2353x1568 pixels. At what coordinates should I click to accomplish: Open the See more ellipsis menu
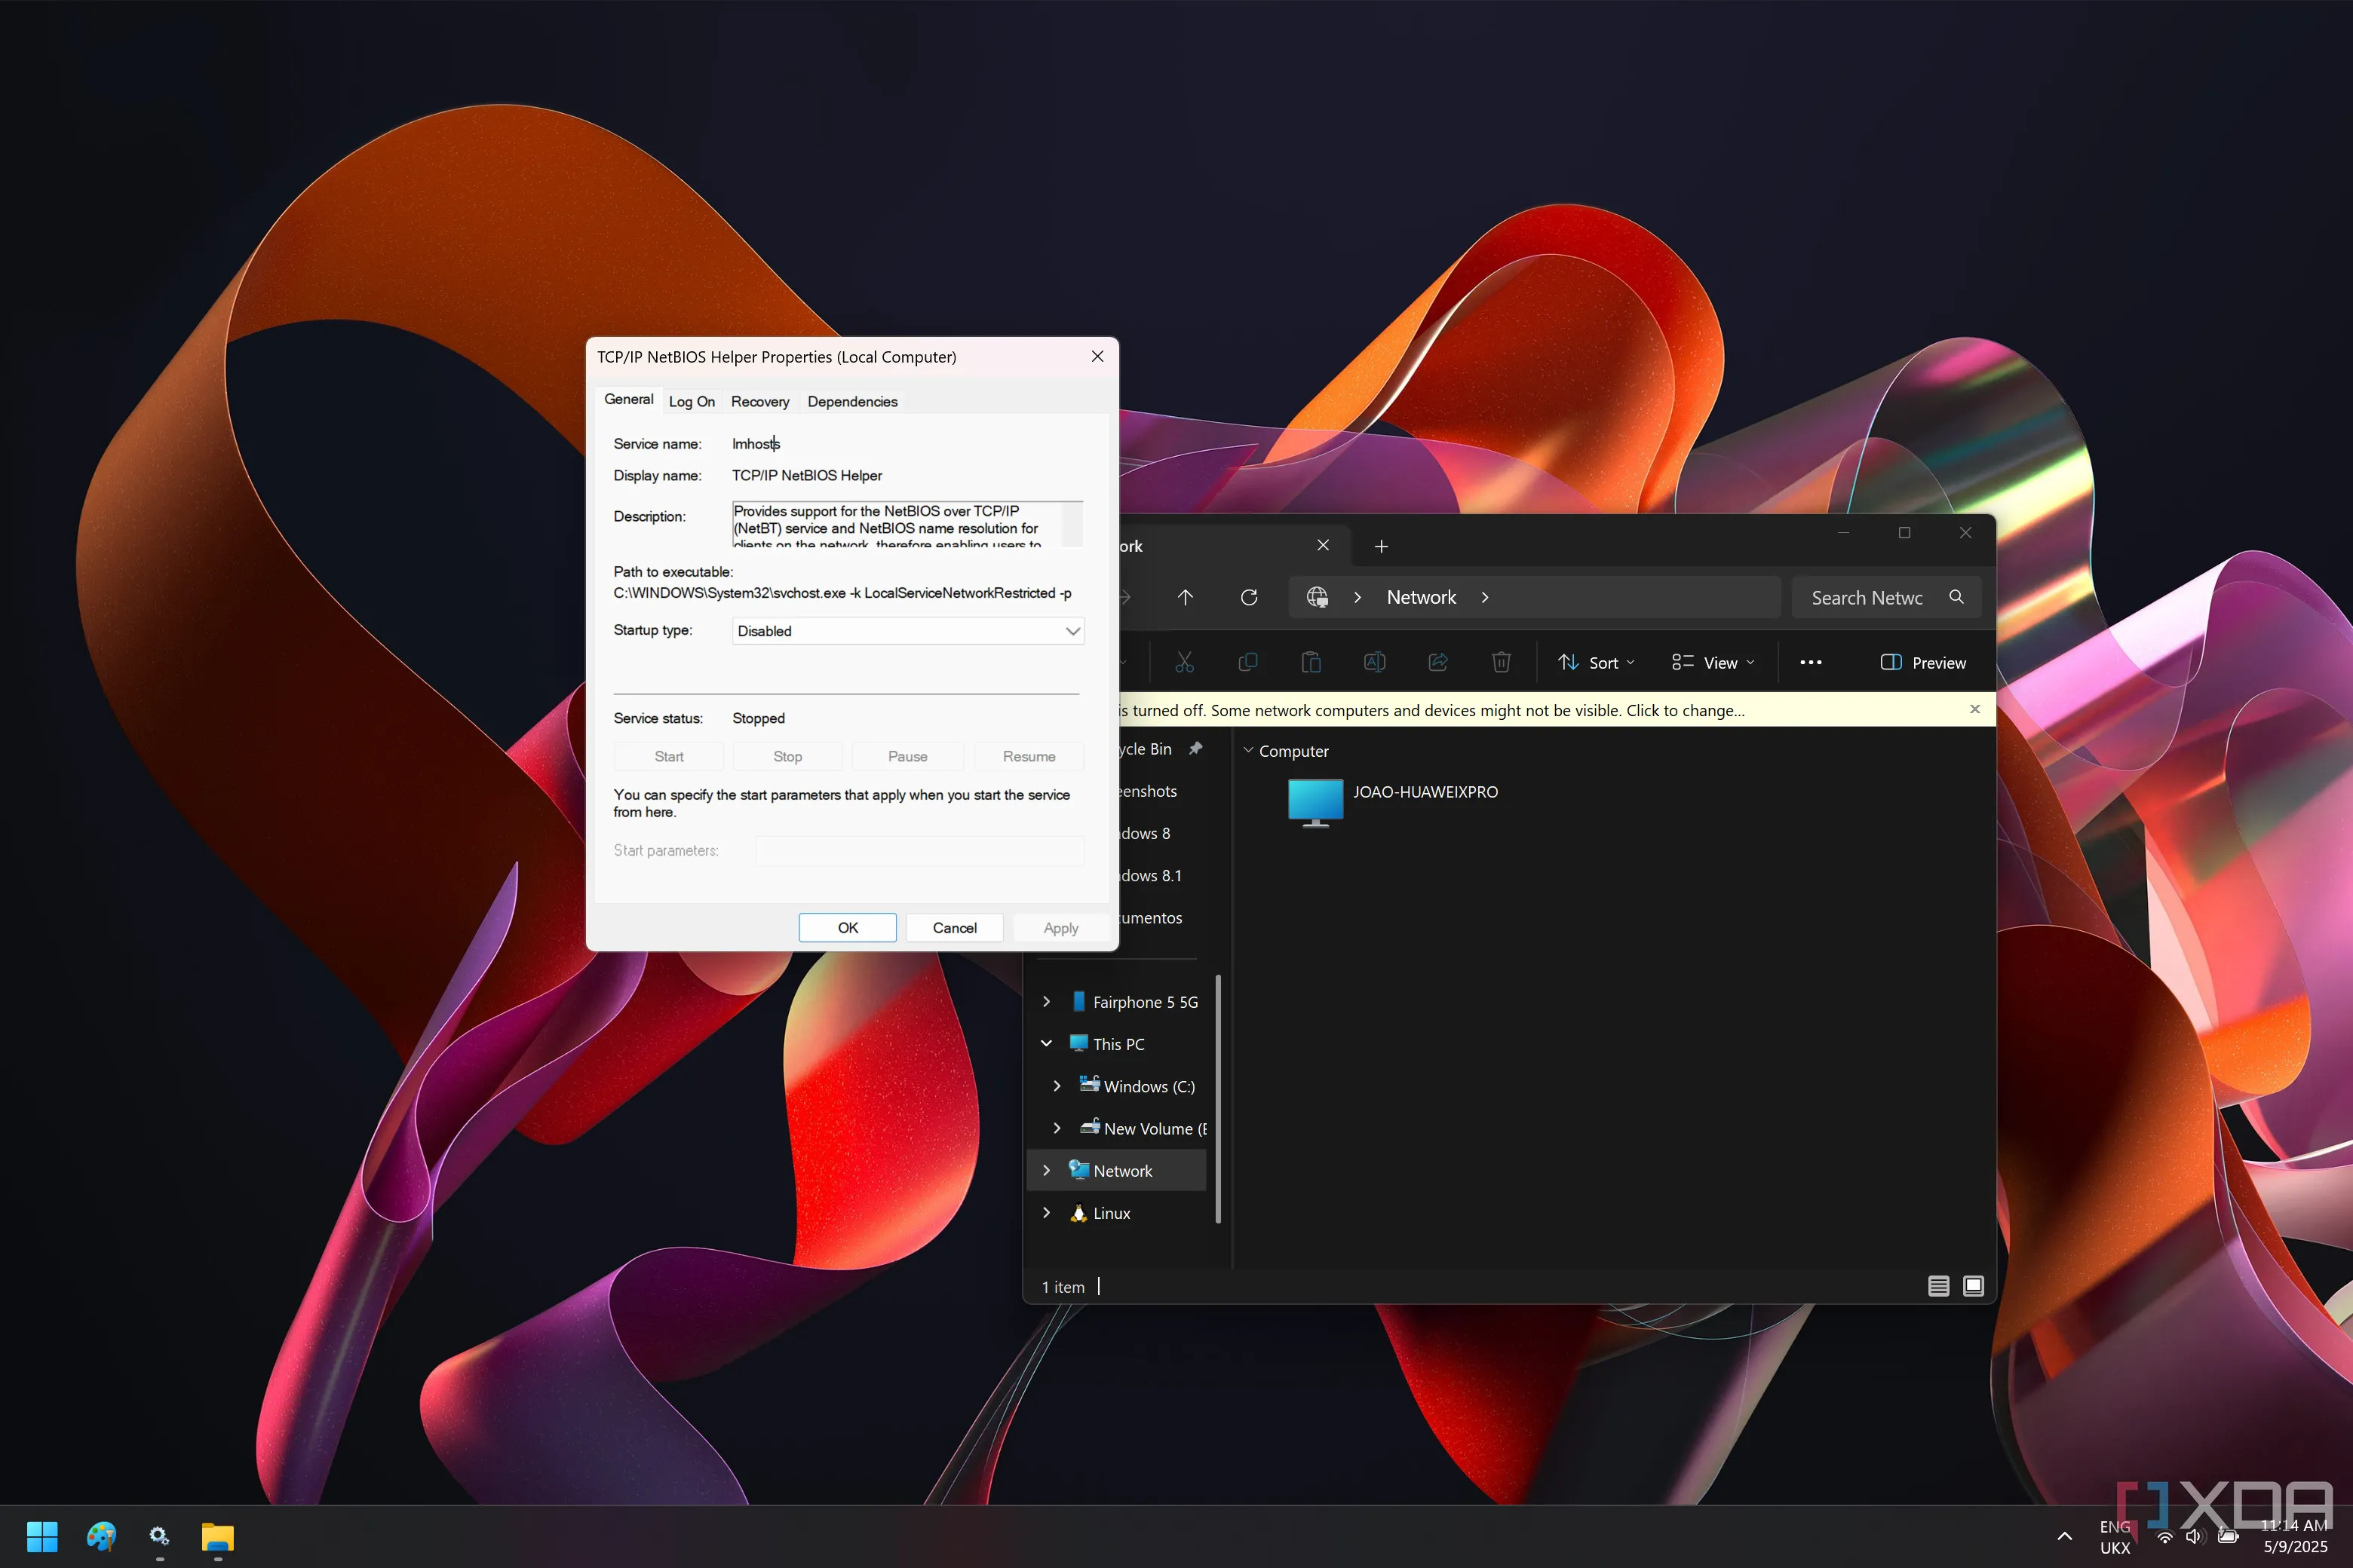(1810, 662)
